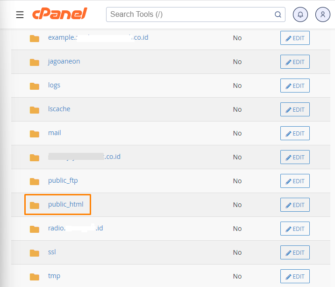The width and height of the screenshot is (335, 287).
Task: Open the notifications bell
Action: click(300, 14)
